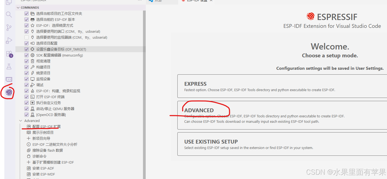
Task: Click the run icon for 执行自定义任务
Action: [x=32, y=103]
